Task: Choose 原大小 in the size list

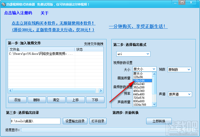Action: coord(142,74)
